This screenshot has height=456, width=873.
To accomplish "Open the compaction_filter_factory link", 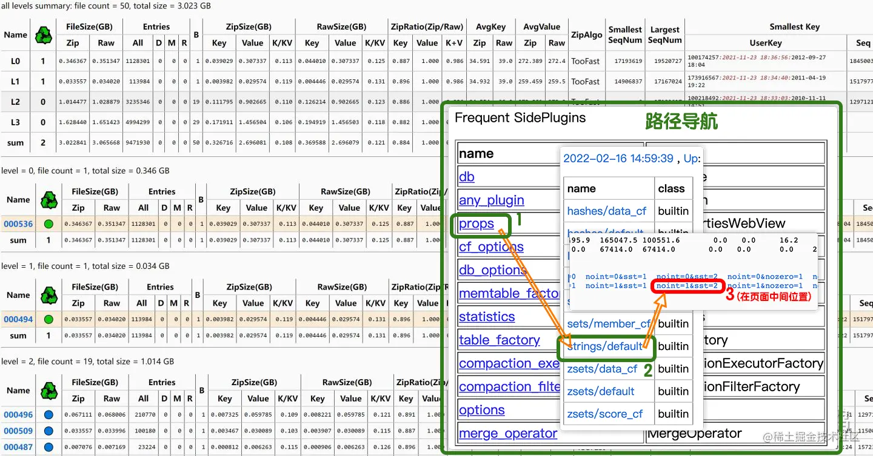I will click(x=509, y=387).
